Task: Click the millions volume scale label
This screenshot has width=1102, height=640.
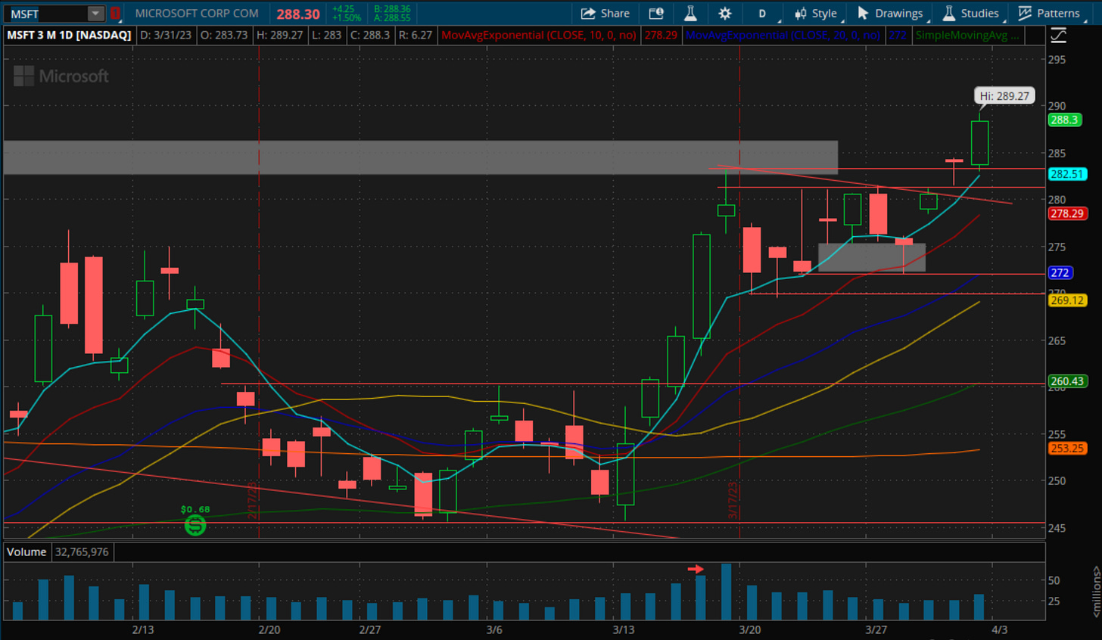Action: [x=1095, y=592]
